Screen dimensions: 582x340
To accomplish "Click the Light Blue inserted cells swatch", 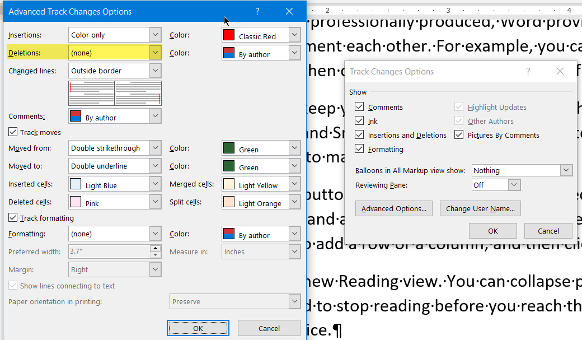I will [76, 184].
